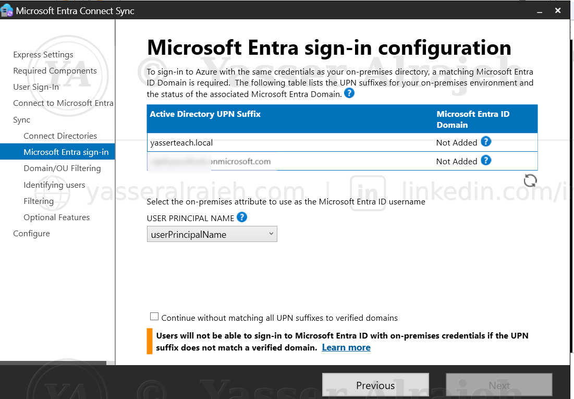Click the Microsoft Entra Connect Sync app icon
The image size is (574, 399).
click(7, 10)
